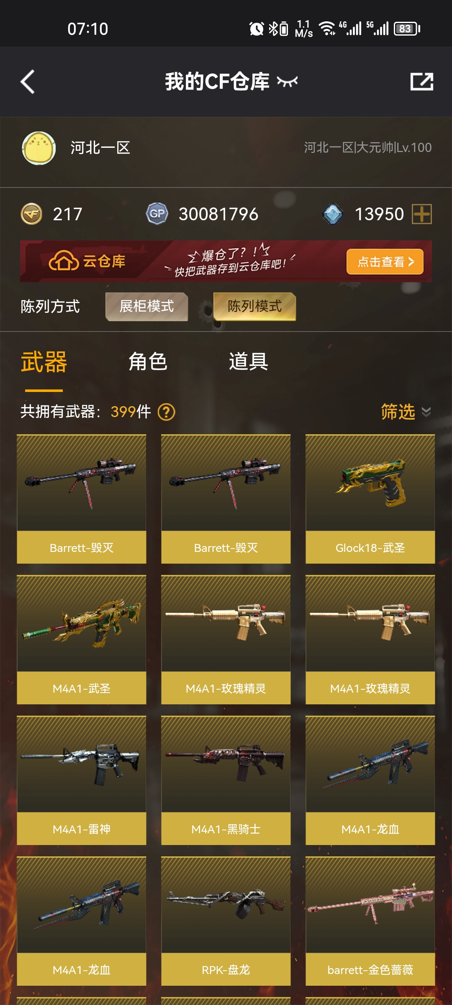Select 陈列模式 display mode
This screenshot has width=452, height=1005.
point(254,307)
